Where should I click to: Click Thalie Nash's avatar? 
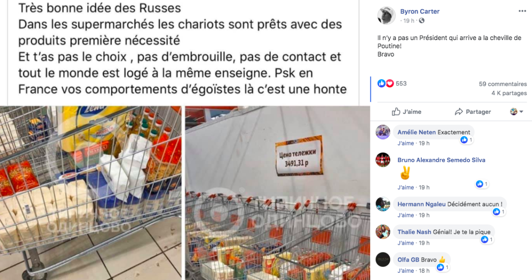coord(383,232)
